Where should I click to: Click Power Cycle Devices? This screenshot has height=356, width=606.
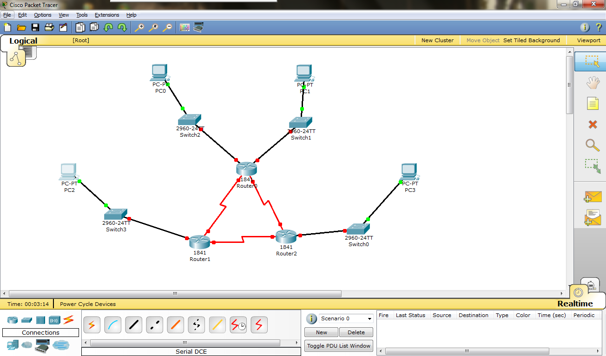point(88,304)
